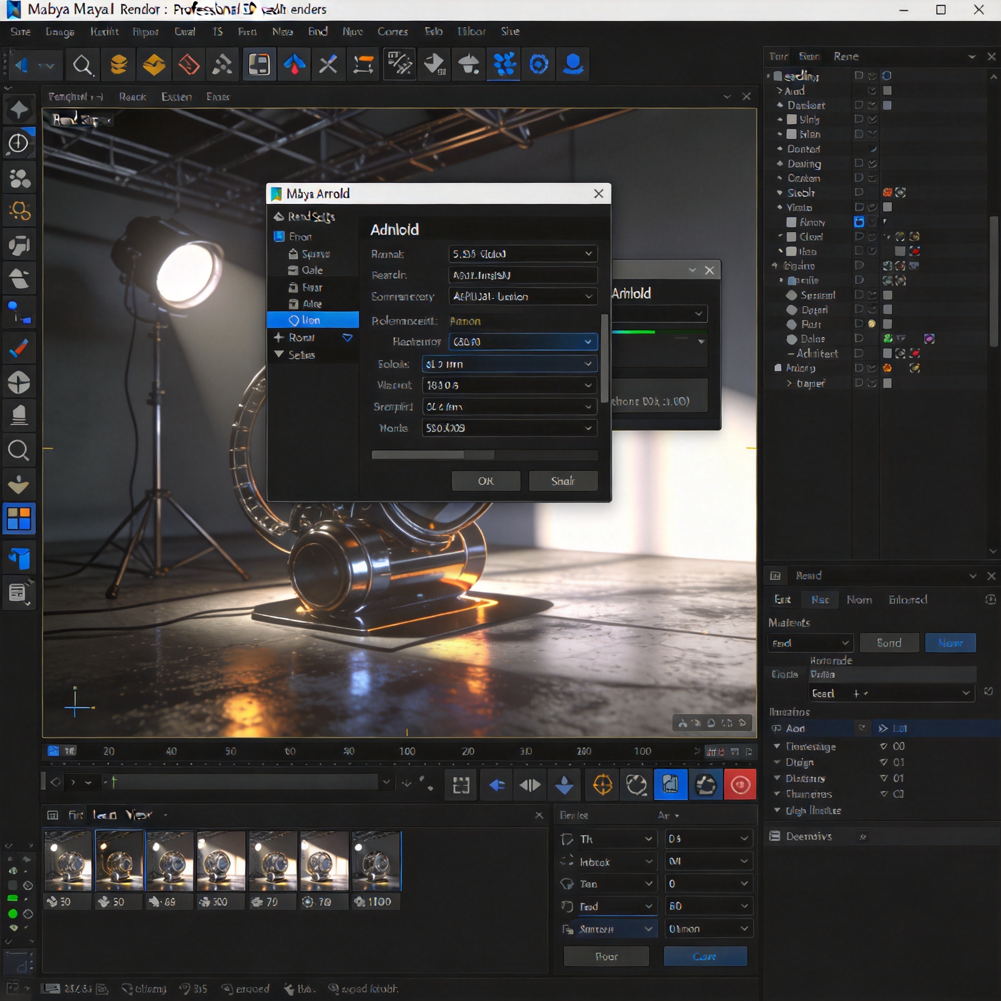
Task: Open the Sornrancery dropdown in Arnold dialog
Action: pyautogui.click(x=522, y=296)
